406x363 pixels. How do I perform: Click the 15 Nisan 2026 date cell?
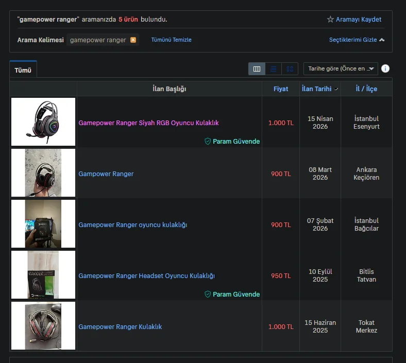(320, 123)
